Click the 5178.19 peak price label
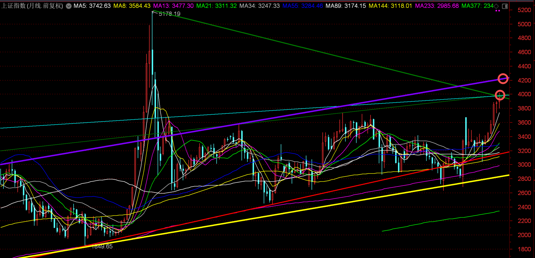Image resolution: width=535 pixels, height=258 pixels. point(169,14)
